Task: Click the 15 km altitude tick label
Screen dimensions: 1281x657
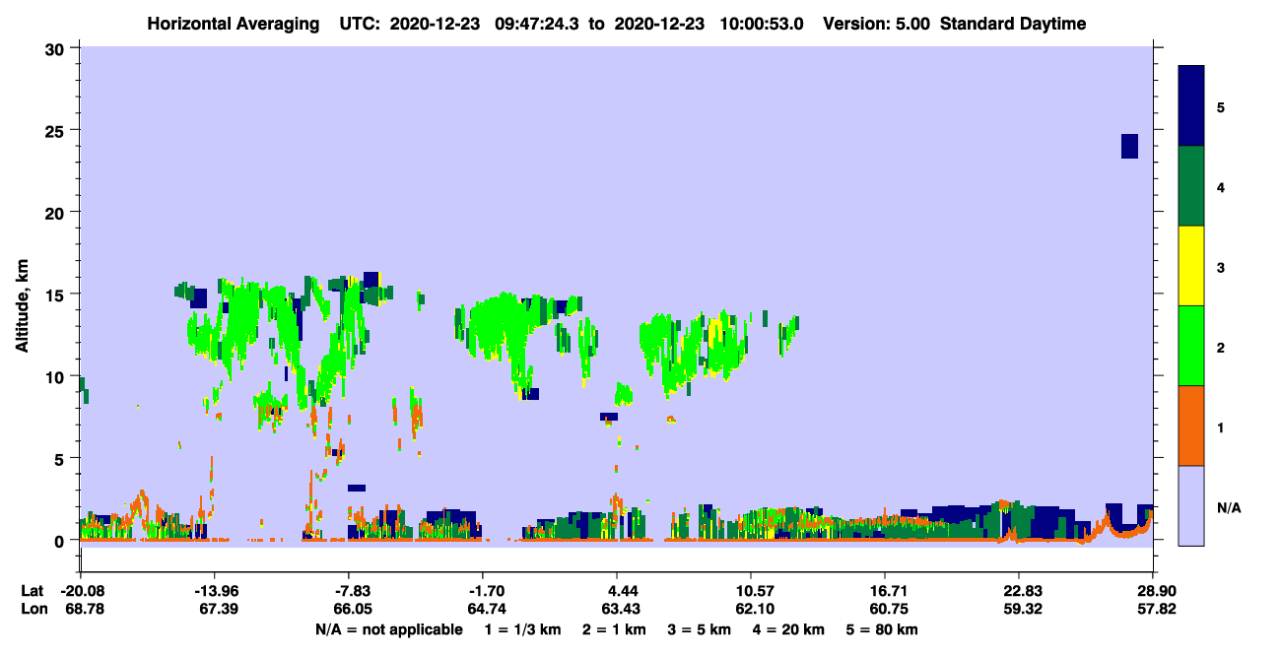Action: [58, 295]
